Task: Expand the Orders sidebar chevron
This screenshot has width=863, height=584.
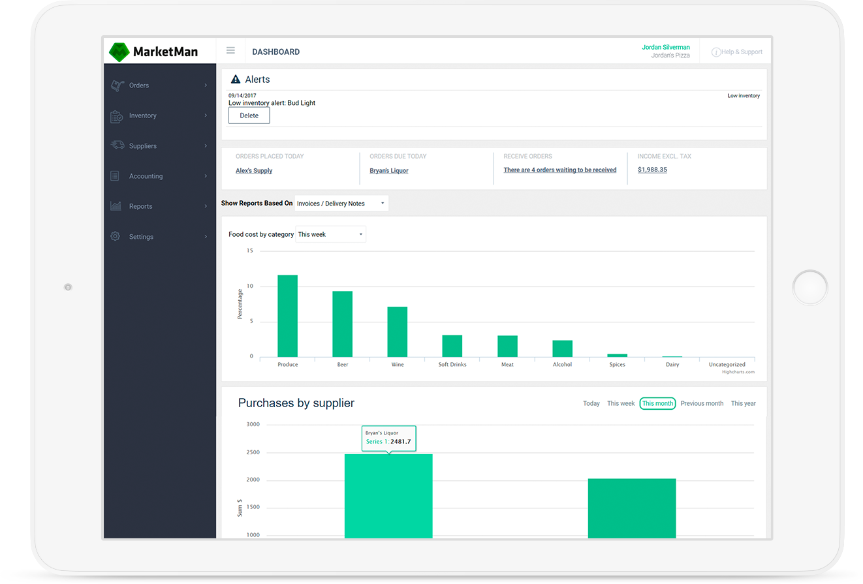Action: [x=206, y=85]
